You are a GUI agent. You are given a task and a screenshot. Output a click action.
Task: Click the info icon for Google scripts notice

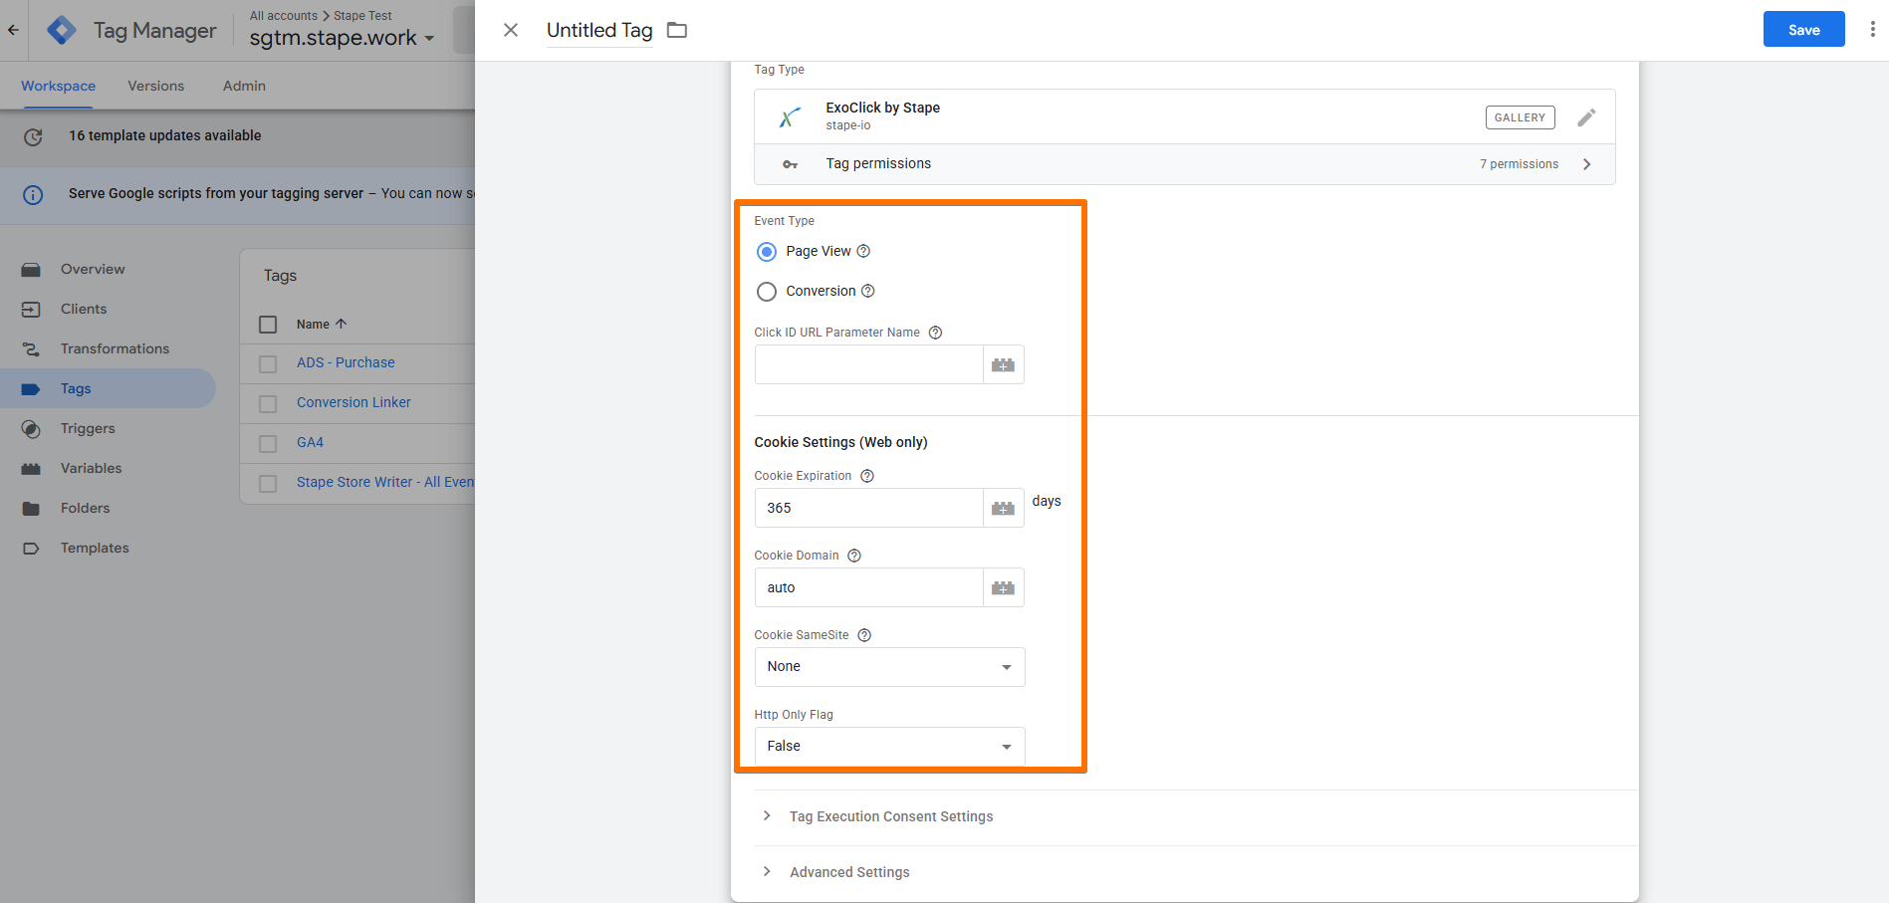(33, 194)
